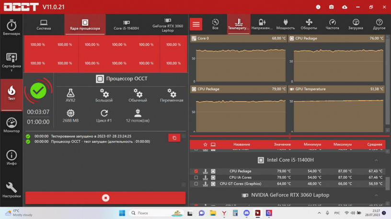Image resolution: width=391 pixels, height=219 pixels.
Task: Stop the running test
Action: [105, 198]
